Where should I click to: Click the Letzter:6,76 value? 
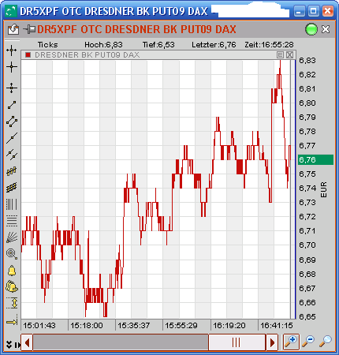pyautogui.click(x=214, y=45)
